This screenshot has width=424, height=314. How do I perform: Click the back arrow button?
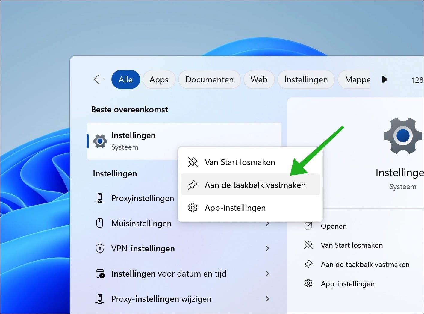99,79
